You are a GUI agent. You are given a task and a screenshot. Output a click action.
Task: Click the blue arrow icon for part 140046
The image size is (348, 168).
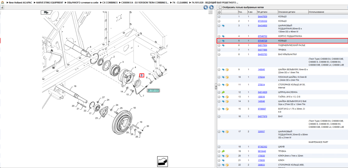point(223,101)
